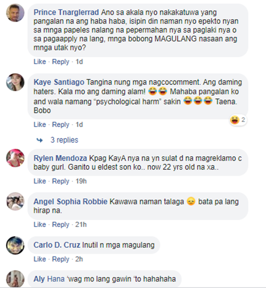
Task: Open Aly Hana's avatar image
Action: tap(15, 279)
